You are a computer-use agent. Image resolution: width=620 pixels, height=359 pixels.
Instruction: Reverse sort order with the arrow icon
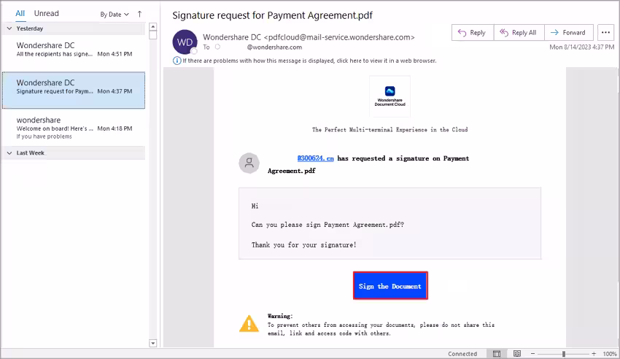[139, 15]
